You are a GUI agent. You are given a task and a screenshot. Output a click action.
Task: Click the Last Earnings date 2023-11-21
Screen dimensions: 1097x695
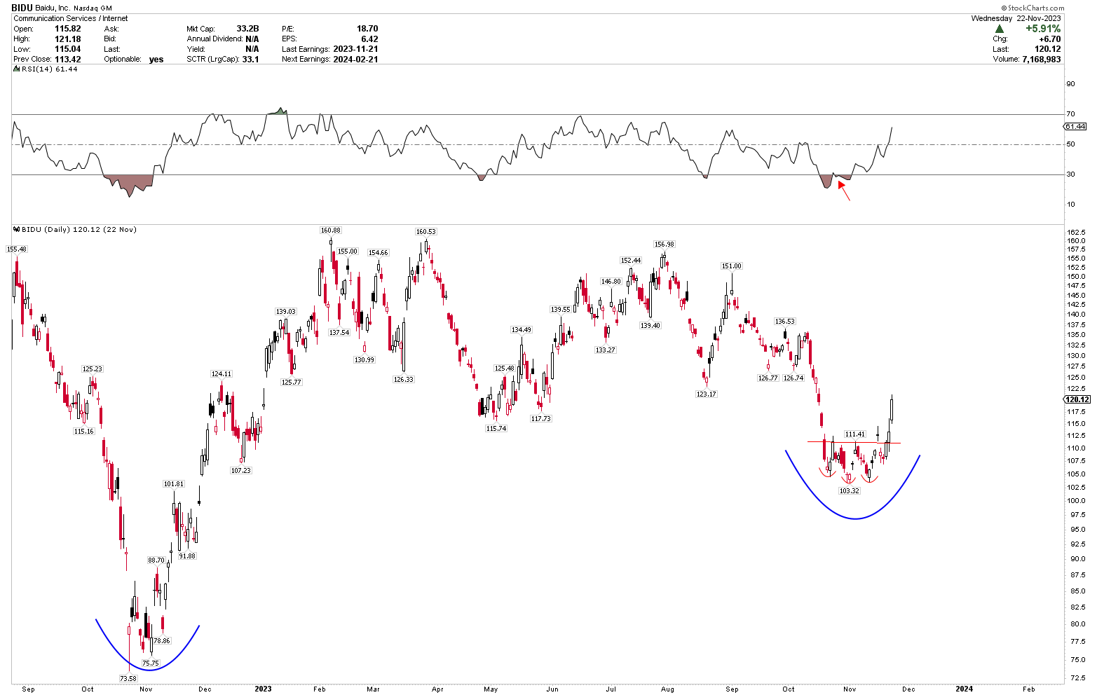click(x=355, y=49)
